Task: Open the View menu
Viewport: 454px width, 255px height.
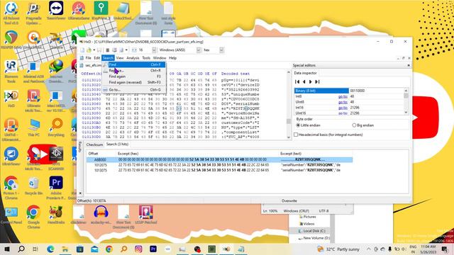Action: point(120,58)
